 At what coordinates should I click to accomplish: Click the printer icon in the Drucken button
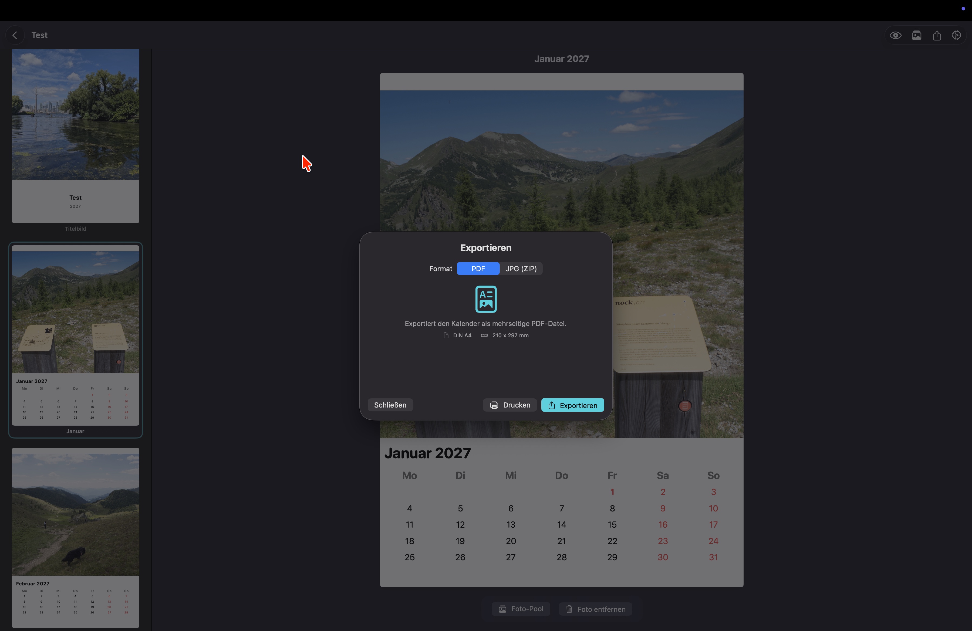click(x=494, y=405)
